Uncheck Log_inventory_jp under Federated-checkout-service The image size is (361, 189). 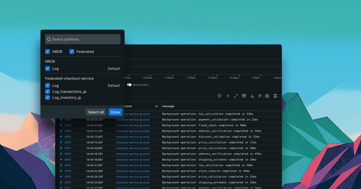click(x=48, y=97)
